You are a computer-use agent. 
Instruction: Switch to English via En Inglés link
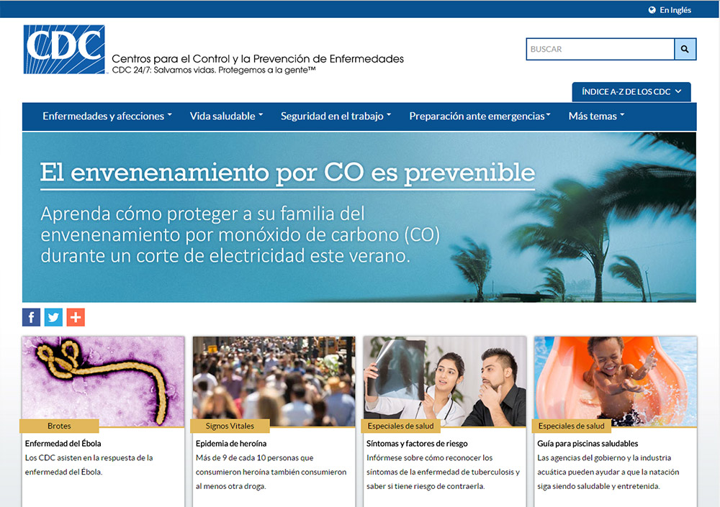(675, 10)
